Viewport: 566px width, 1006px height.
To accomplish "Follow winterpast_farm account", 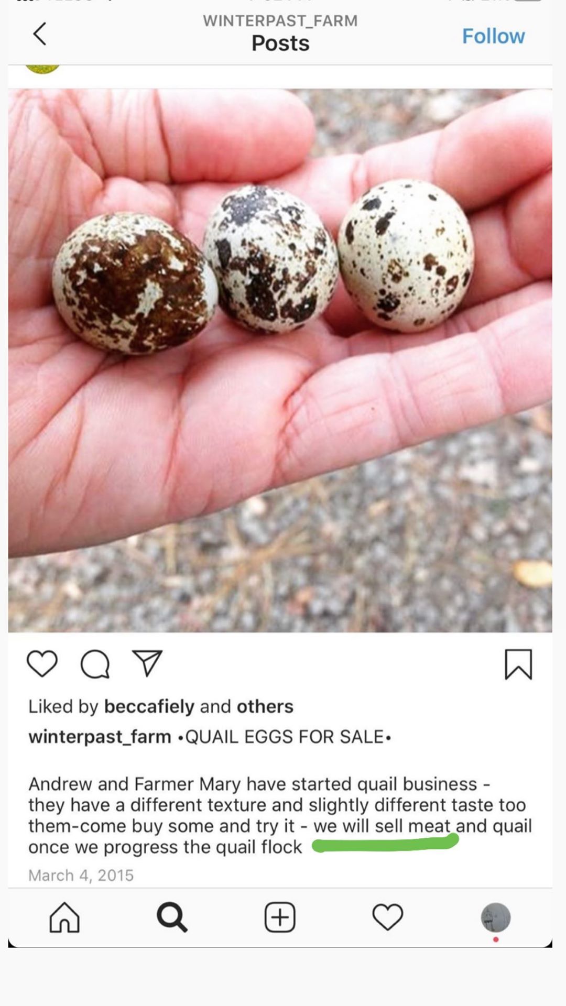I will click(x=493, y=36).
